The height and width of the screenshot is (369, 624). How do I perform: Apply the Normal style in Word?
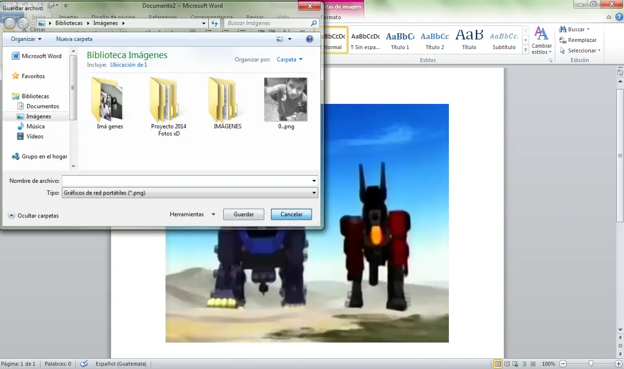[x=334, y=40]
